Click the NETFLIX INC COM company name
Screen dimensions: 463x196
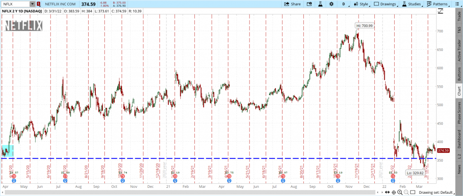[x=60, y=4]
